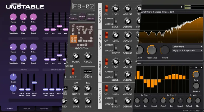Open the FB-02 MENU dropdown
Screen dimensions: 204x112
pyautogui.click(x=91, y=18)
